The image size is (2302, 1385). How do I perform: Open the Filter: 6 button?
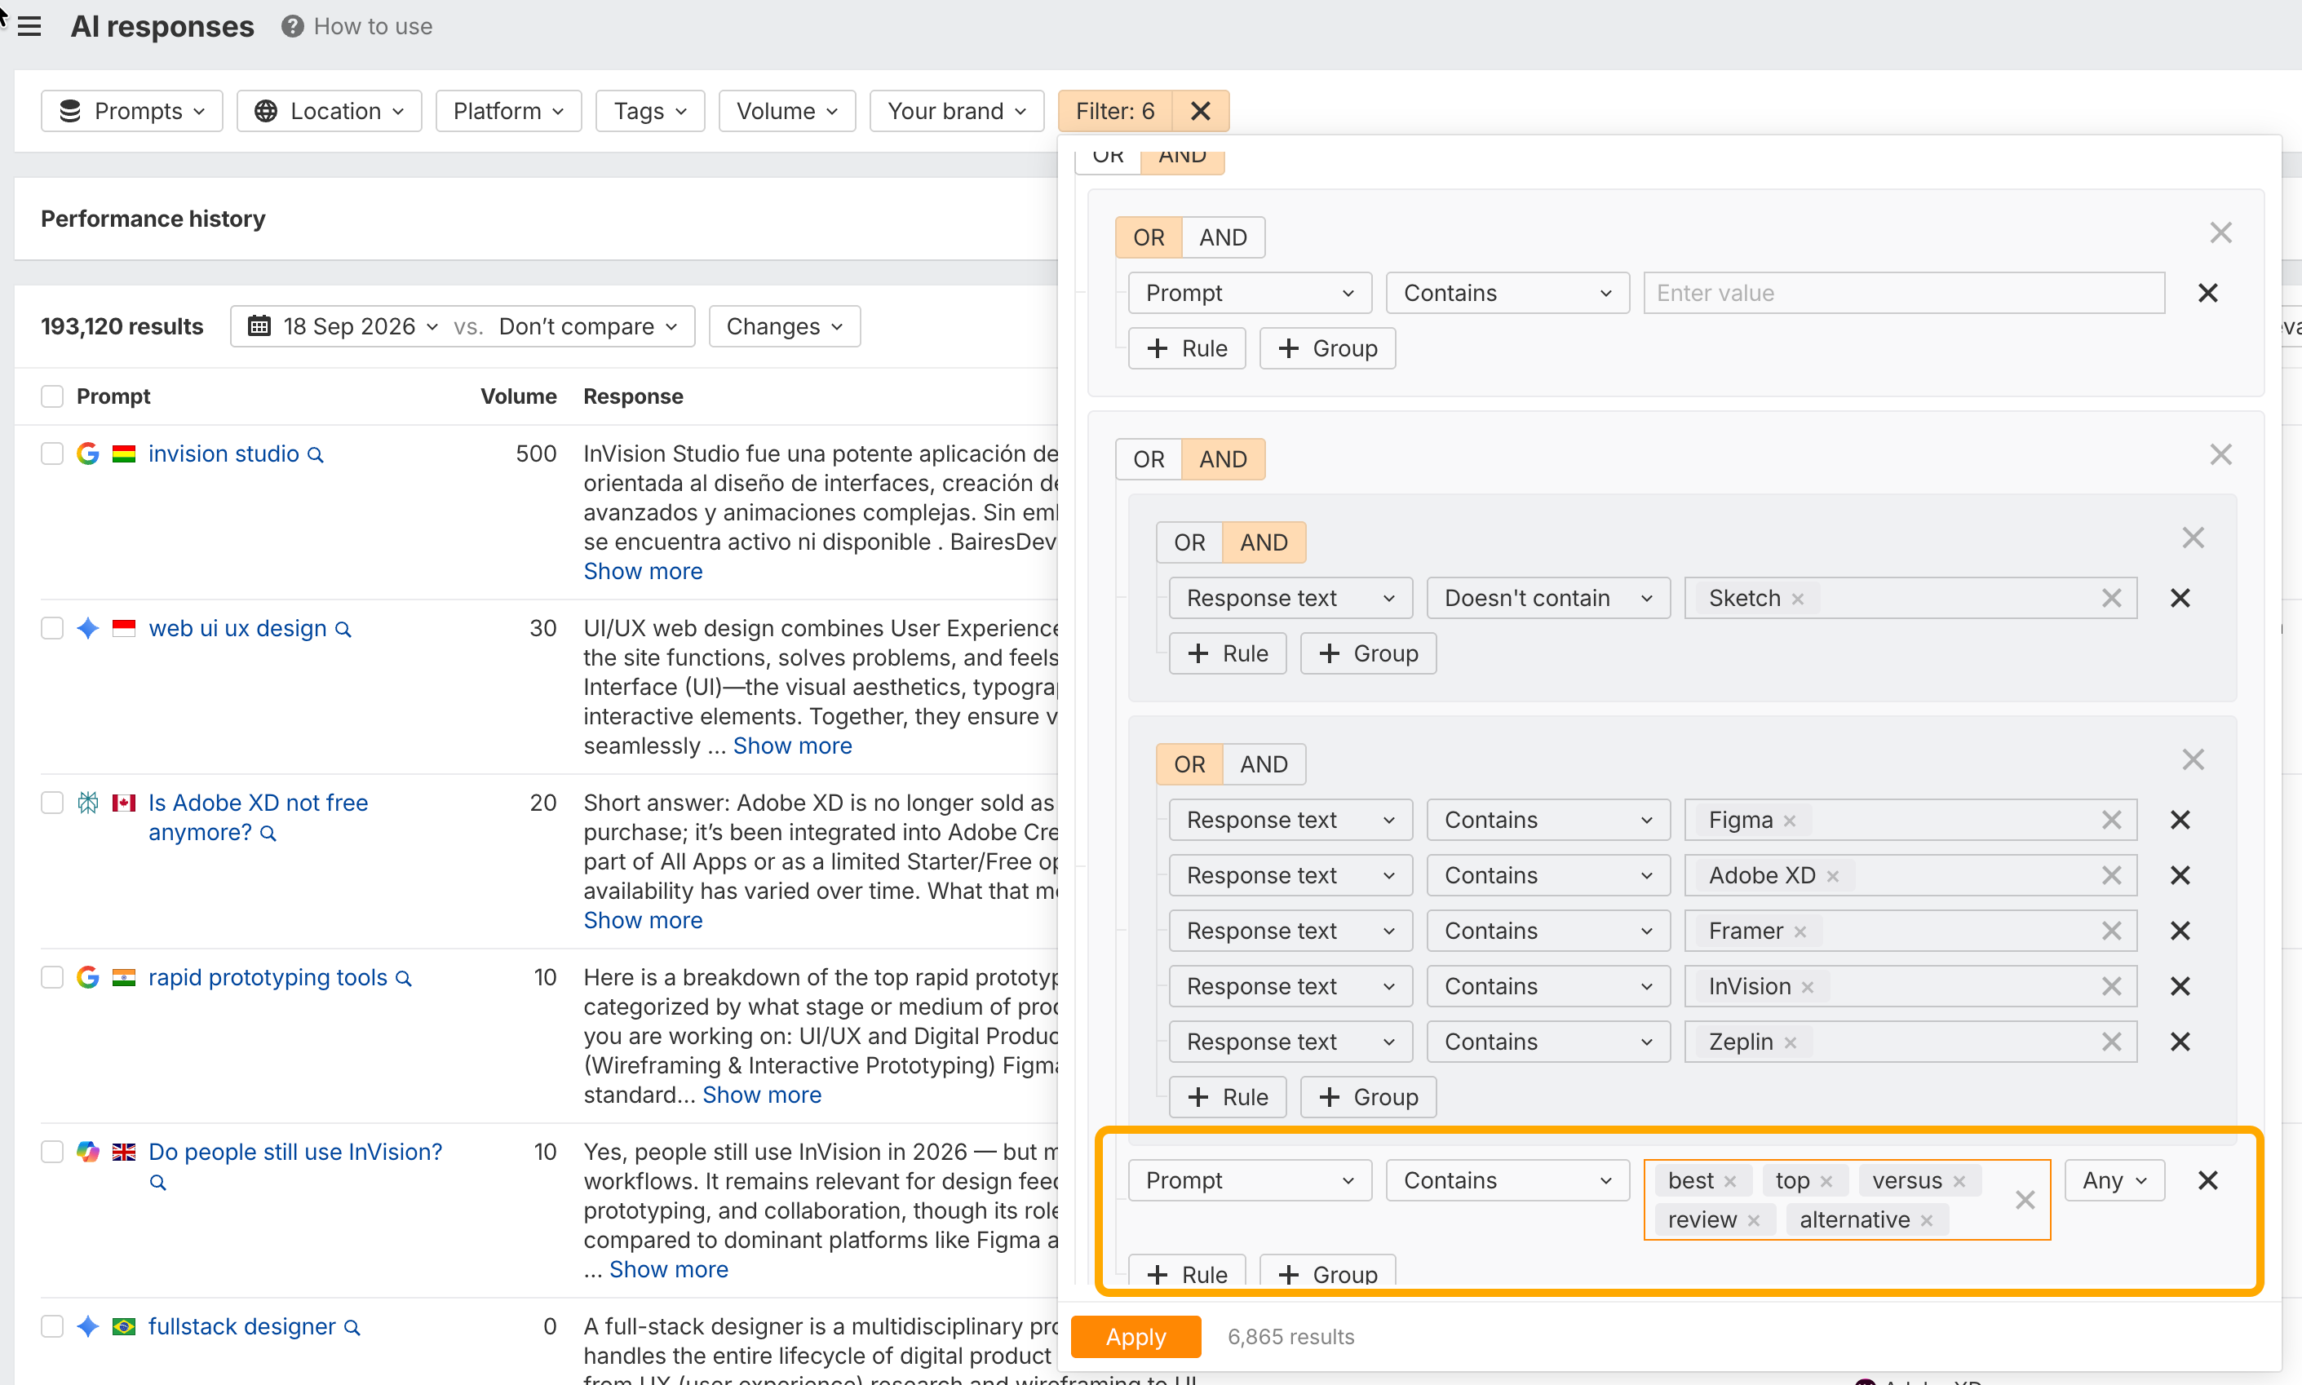pos(1115,111)
